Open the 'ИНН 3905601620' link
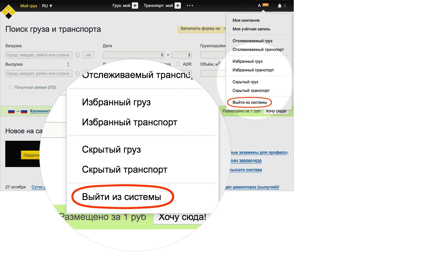433x254 pixels. tap(245, 161)
